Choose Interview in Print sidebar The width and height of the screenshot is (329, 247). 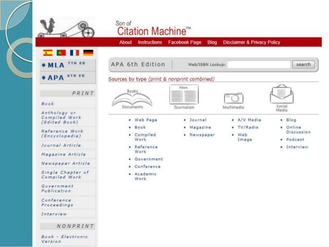pos(54,214)
